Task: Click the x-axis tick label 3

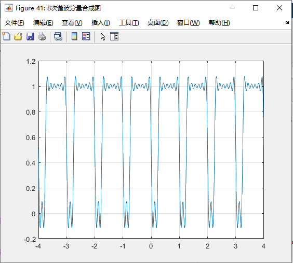Action: [235, 246]
